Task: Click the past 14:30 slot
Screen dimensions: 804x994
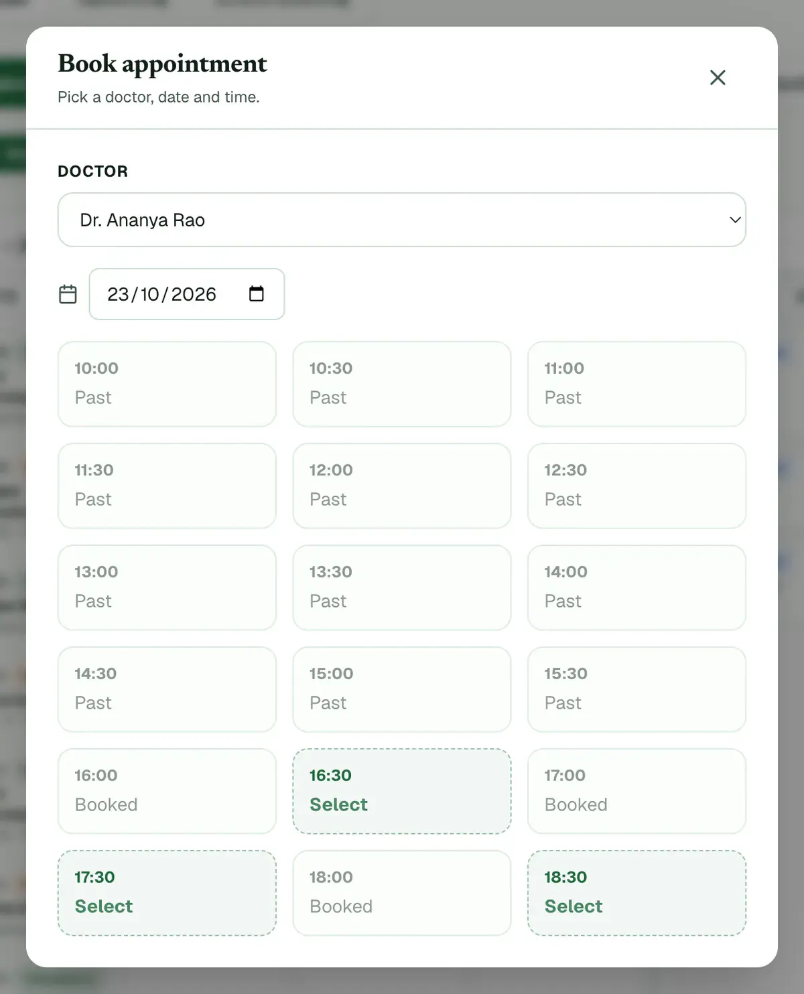Action: point(167,689)
